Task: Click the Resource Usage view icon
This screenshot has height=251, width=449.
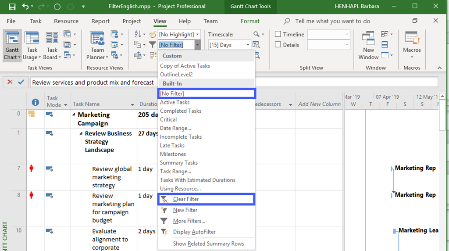Action: (x=114, y=34)
